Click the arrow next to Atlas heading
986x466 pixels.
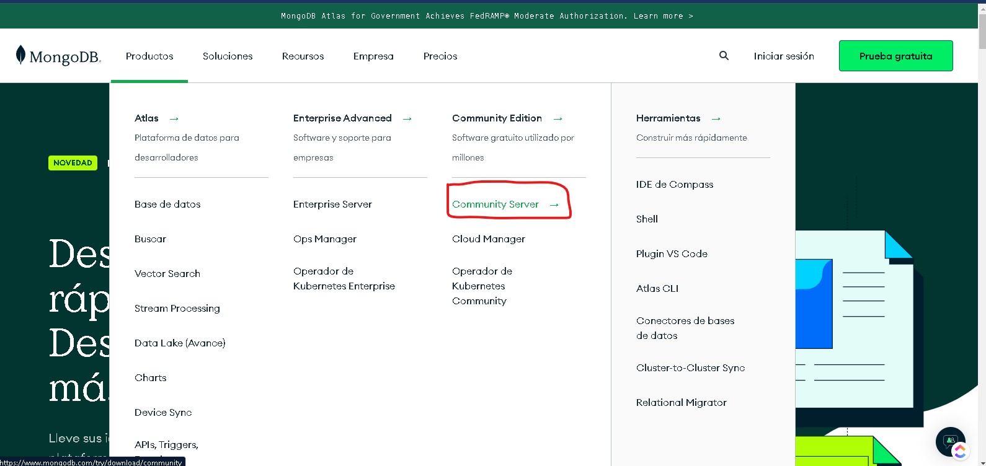[x=174, y=118]
